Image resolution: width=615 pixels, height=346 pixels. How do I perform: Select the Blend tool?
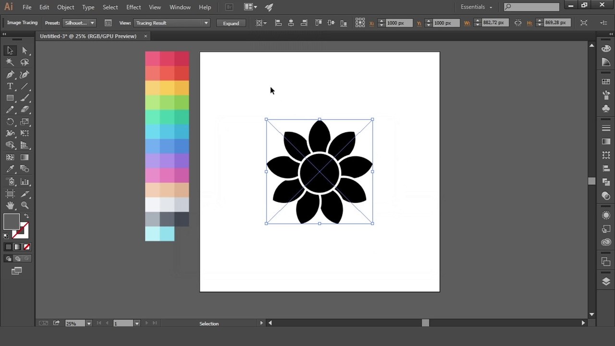tap(25, 169)
